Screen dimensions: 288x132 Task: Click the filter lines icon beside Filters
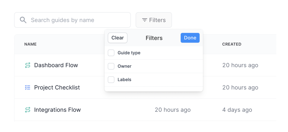tap(144, 20)
